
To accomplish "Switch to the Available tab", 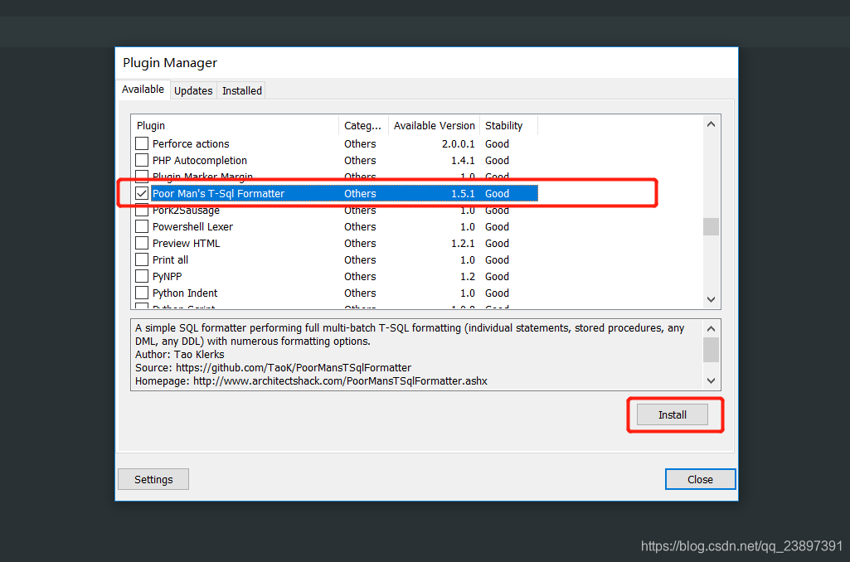I will coord(143,90).
